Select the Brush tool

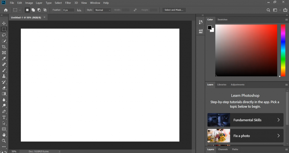click(4, 70)
